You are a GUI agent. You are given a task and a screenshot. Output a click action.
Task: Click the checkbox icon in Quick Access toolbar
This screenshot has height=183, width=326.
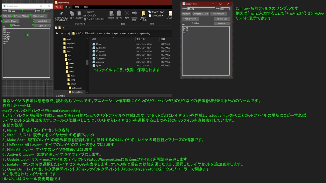(x=55, y=28)
